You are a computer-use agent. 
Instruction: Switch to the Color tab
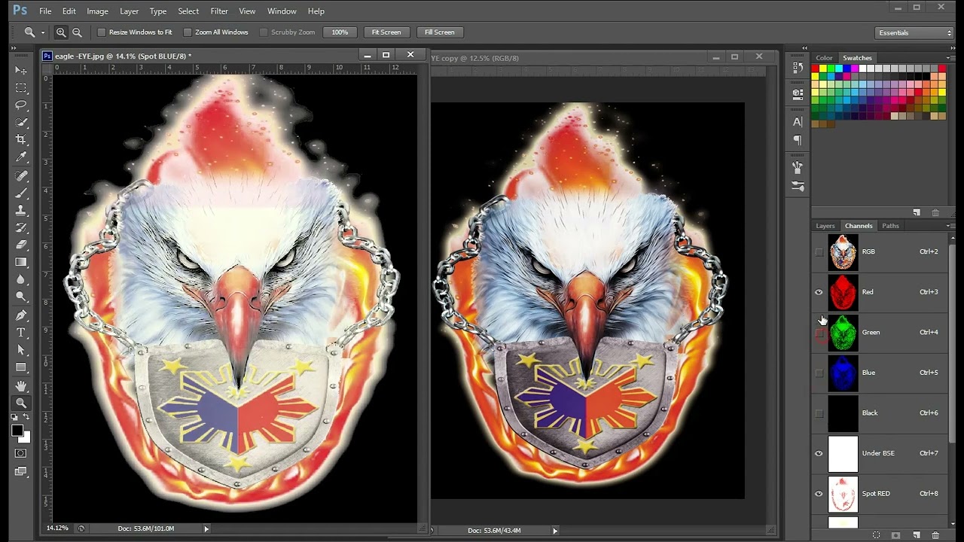[824, 58]
